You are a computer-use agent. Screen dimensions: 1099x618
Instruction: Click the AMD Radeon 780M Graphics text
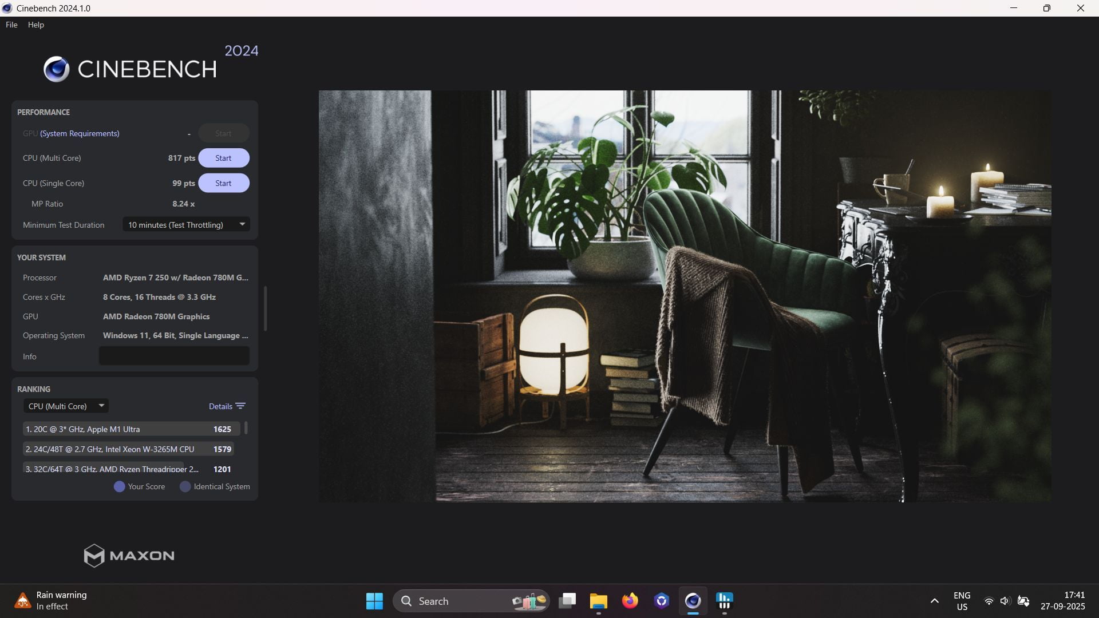[x=156, y=316]
